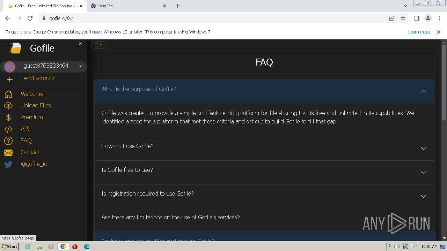Open the tab search dropdown
Image resolution: width=447 pixels, height=251 pixels.
pyautogui.click(x=405, y=6)
